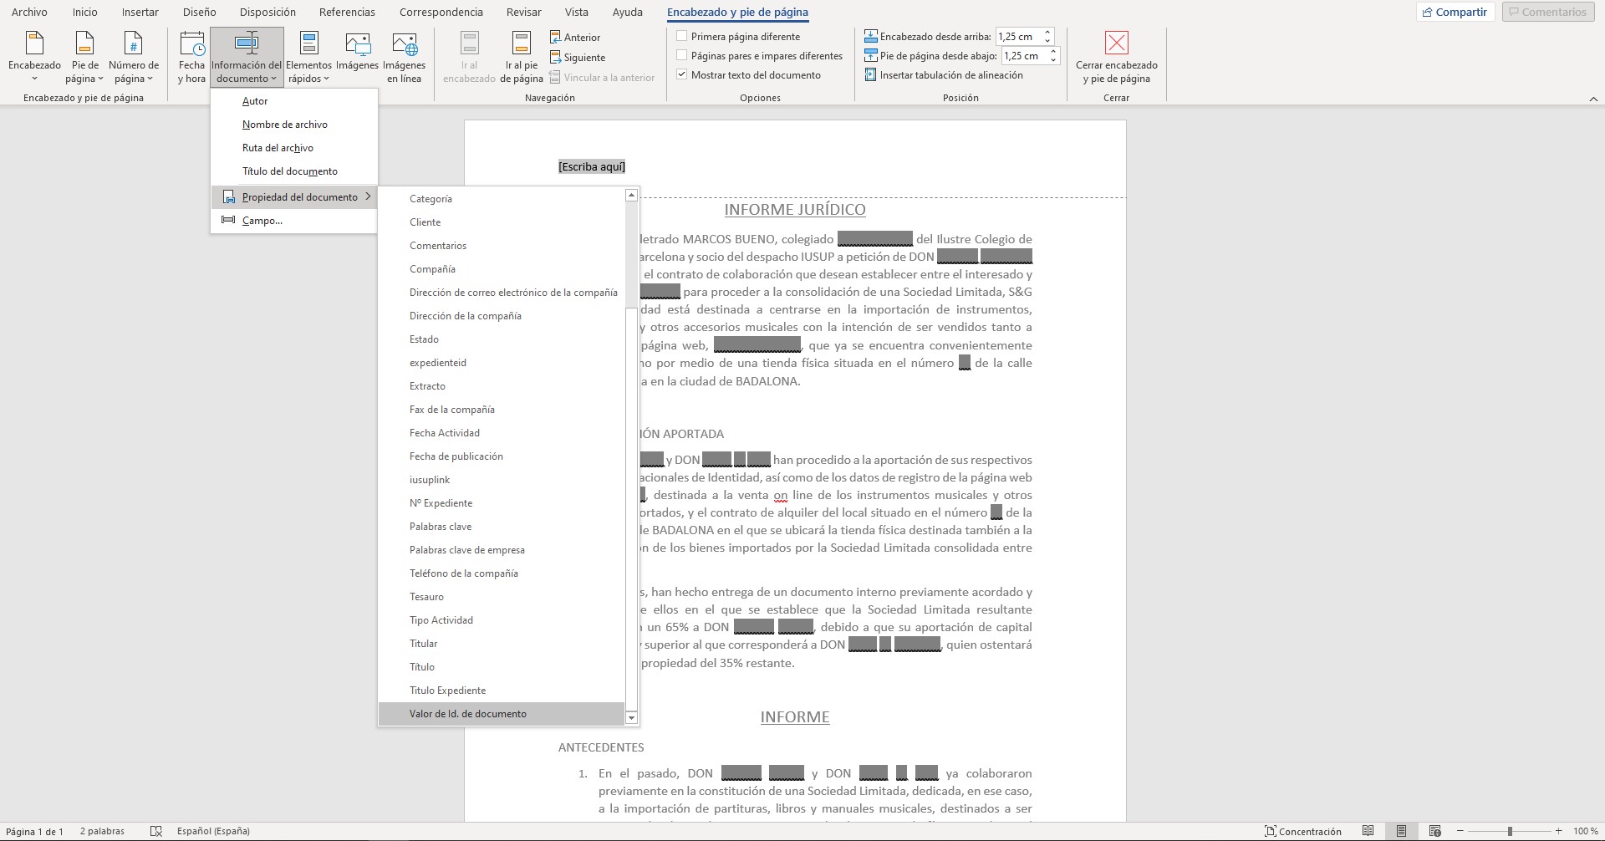
Task: Open Concentración focus mode in status bar
Action: tap(1303, 831)
